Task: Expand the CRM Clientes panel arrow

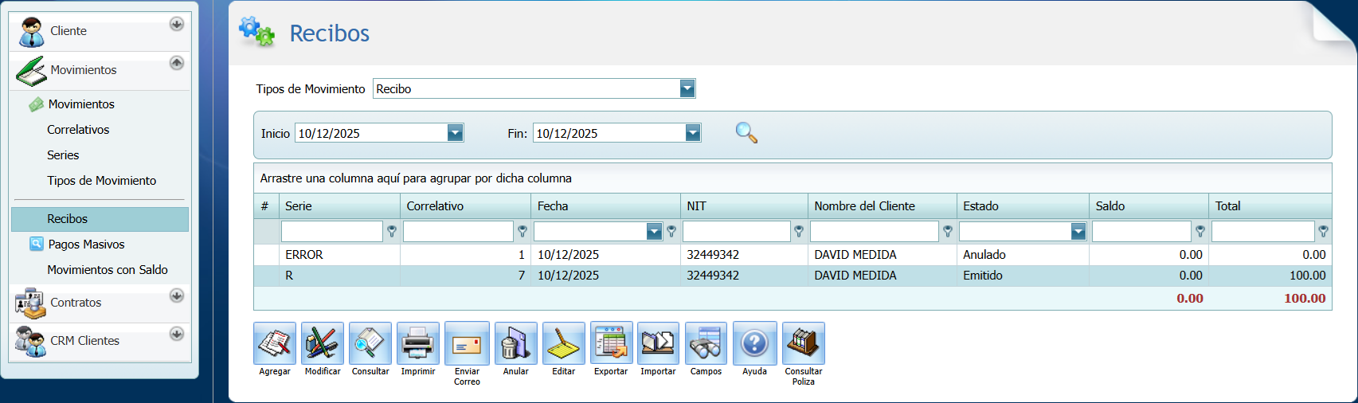Action: tap(177, 334)
